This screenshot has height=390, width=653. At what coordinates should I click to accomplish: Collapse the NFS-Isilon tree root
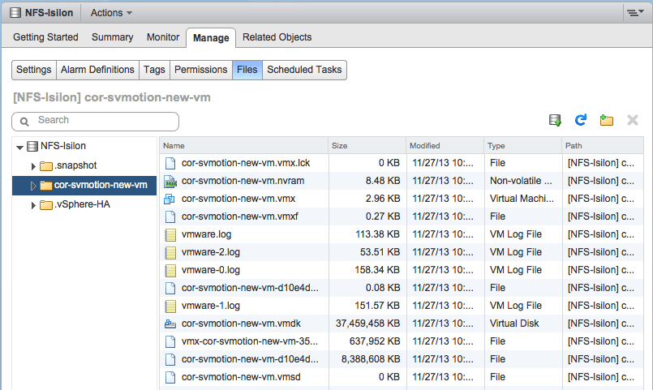tap(19, 147)
